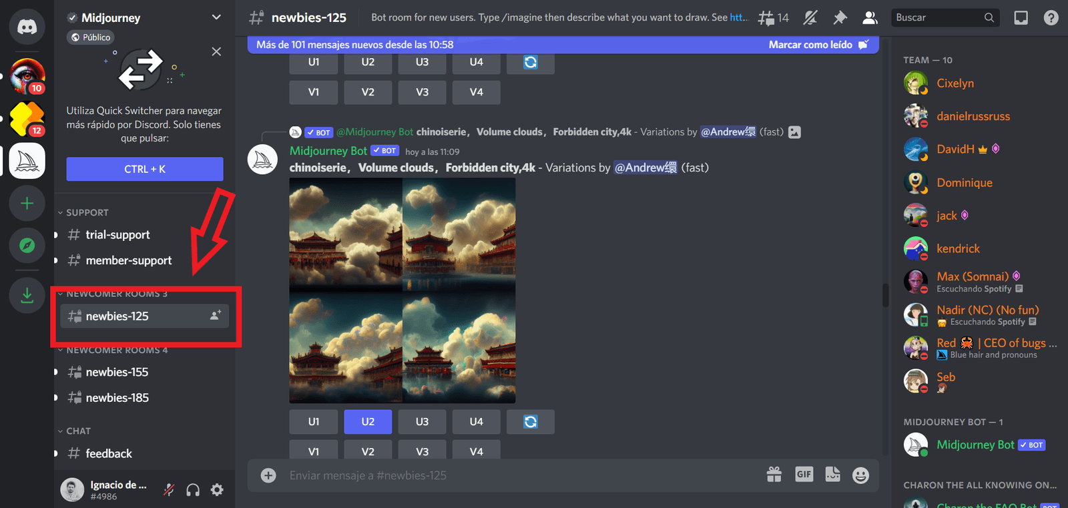Screen dimensions: 1068x508
Task: Click re-roll icon below image grid
Action: (x=531, y=422)
